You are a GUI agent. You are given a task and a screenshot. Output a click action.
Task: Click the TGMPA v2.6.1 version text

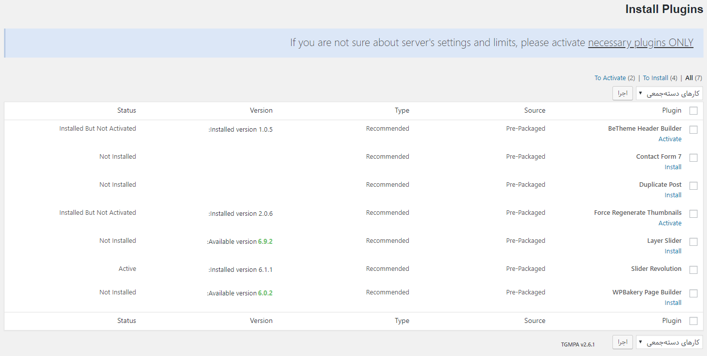[x=578, y=344]
